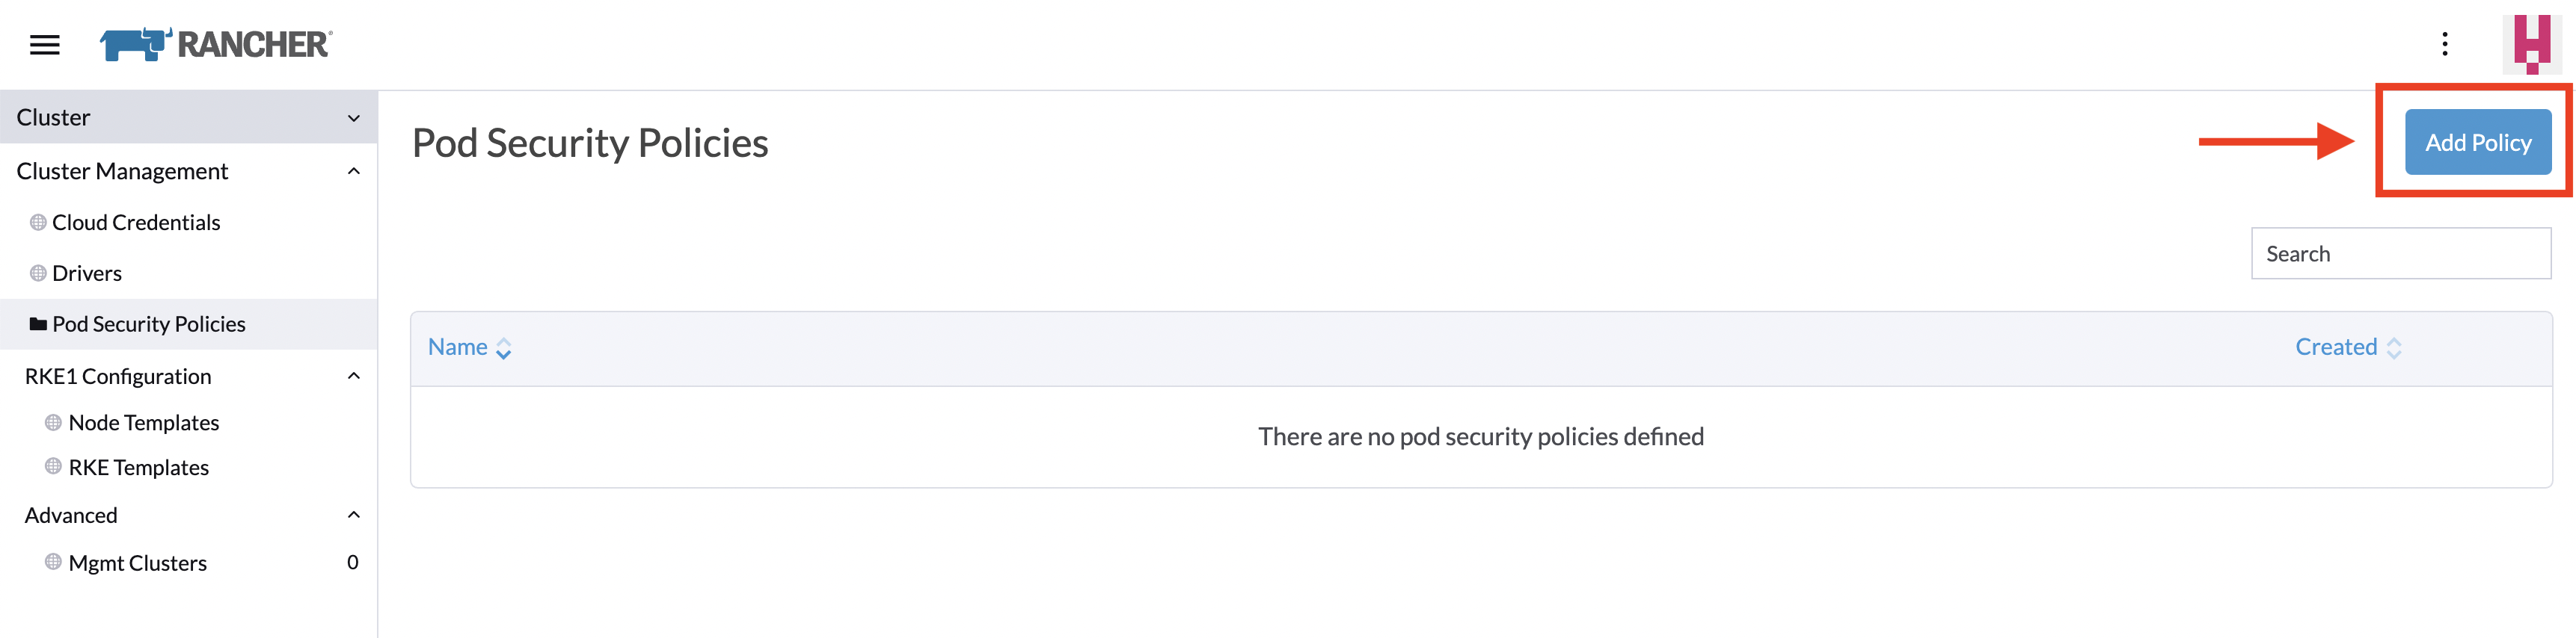Click inside the Search field
The image size is (2576, 638).
pos(2402,253)
